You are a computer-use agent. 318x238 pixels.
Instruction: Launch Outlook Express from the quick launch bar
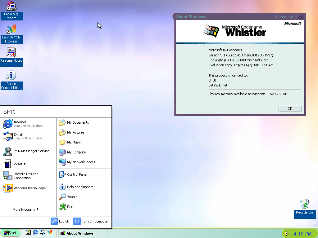[43, 232]
